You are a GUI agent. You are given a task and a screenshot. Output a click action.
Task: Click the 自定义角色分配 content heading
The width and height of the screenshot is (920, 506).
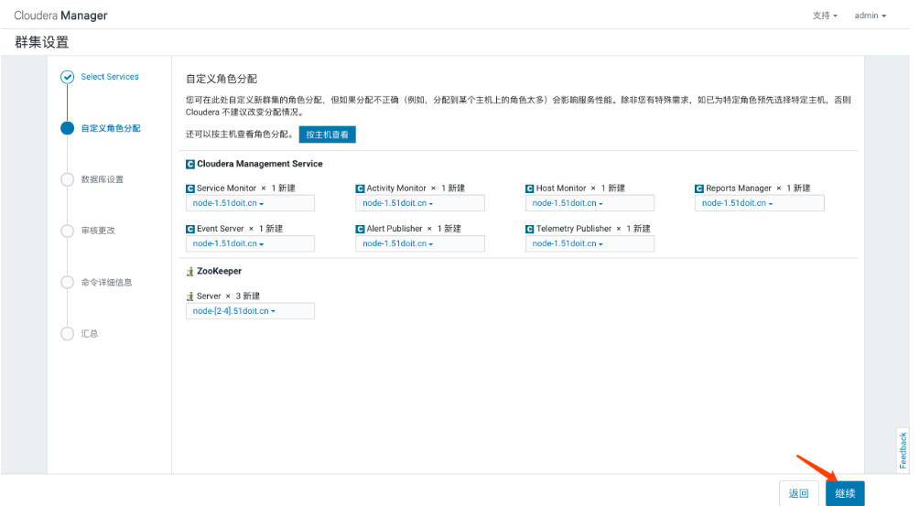click(x=222, y=80)
